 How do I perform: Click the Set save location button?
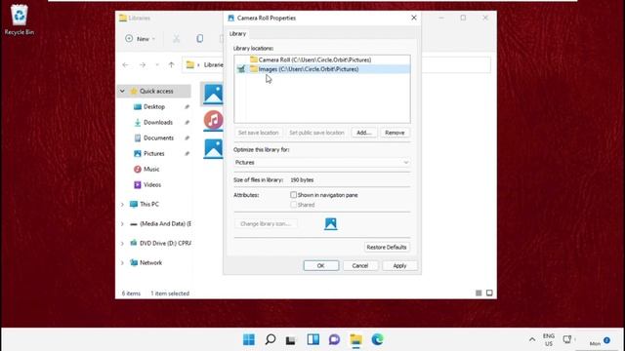coord(258,133)
